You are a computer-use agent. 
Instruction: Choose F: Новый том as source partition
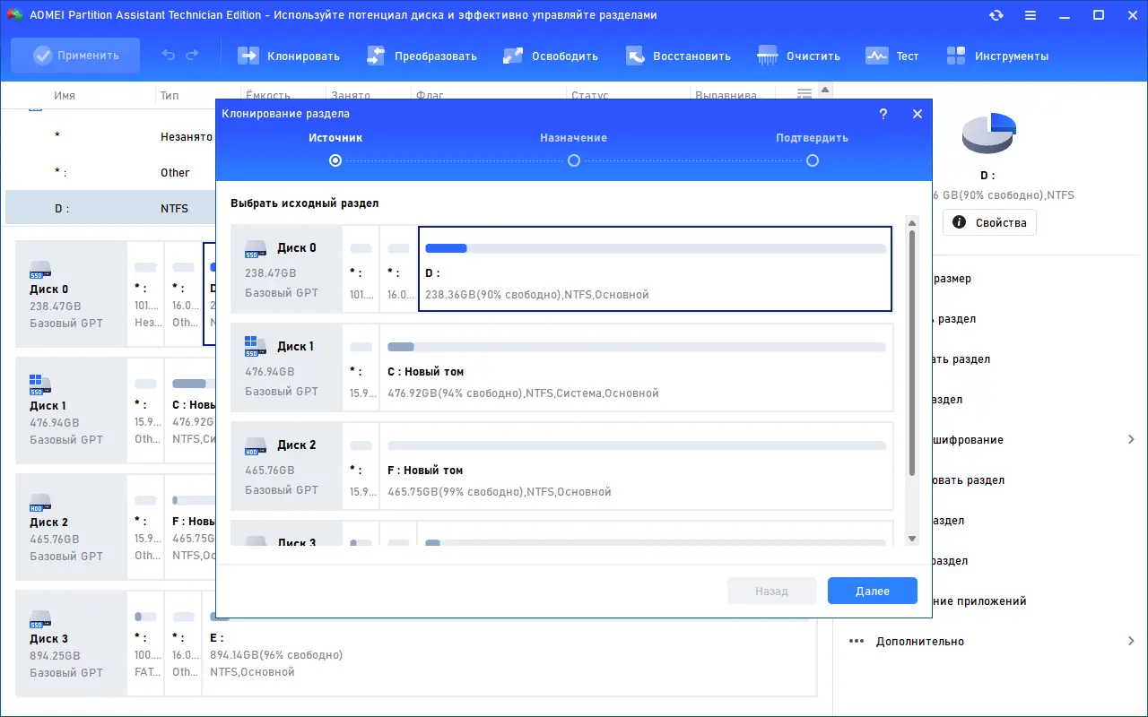pyautogui.click(x=637, y=466)
